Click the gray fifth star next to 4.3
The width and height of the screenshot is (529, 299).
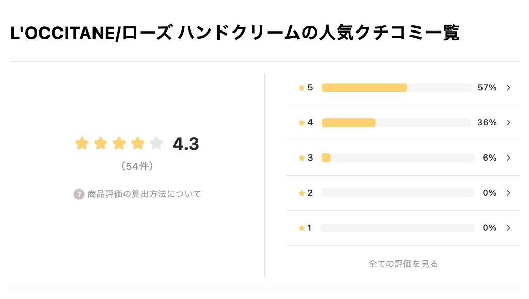click(x=155, y=144)
